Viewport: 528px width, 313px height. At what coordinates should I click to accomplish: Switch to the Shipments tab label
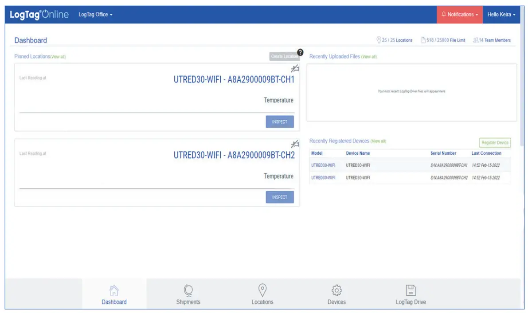(x=188, y=302)
